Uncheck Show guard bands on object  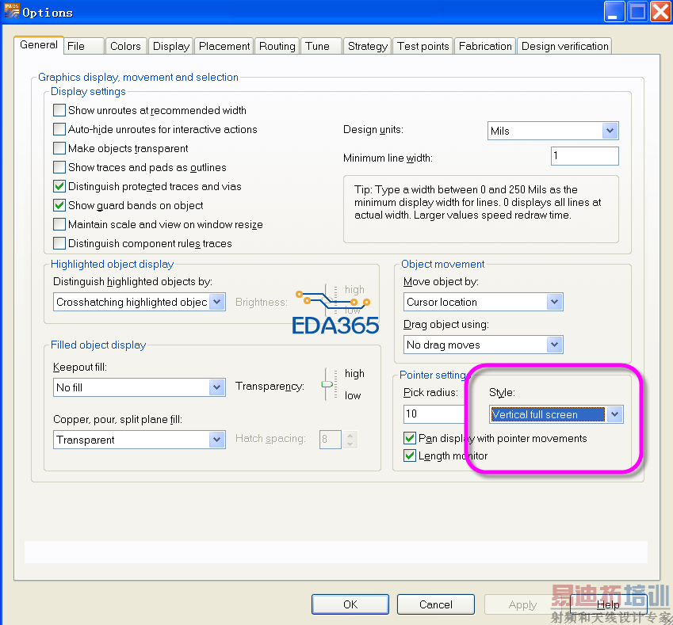pos(59,205)
